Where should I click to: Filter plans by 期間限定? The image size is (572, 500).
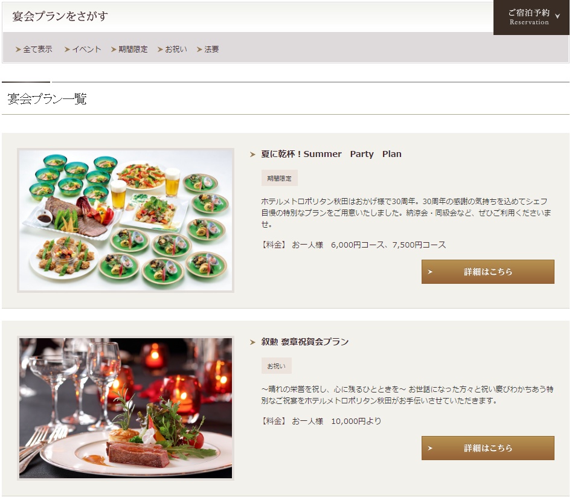pyautogui.click(x=129, y=50)
